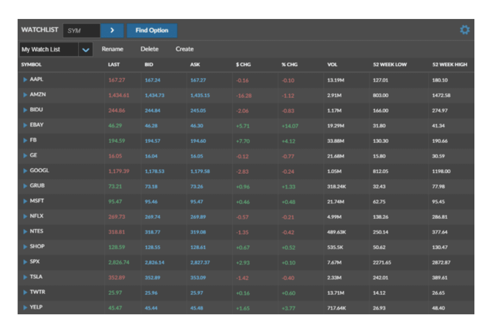Click AAPL last price 167.27
The image size is (492, 334).
(x=116, y=80)
